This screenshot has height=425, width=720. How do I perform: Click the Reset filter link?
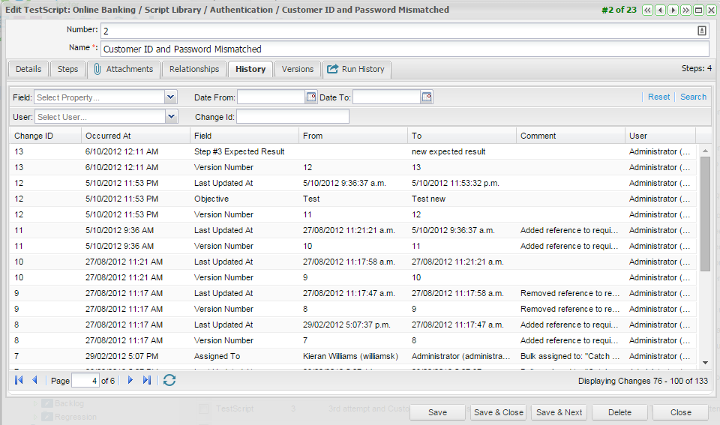658,97
